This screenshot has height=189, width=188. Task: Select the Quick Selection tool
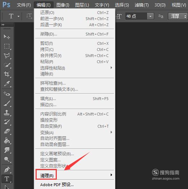(x=7, y=65)
